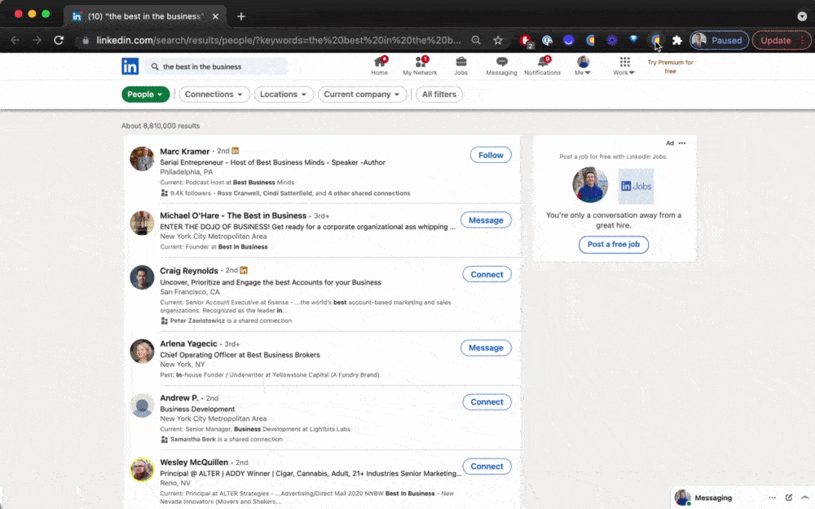Click the search box with 'the best in the business'
The image size is (815, 509).
(x=216, y=67)
